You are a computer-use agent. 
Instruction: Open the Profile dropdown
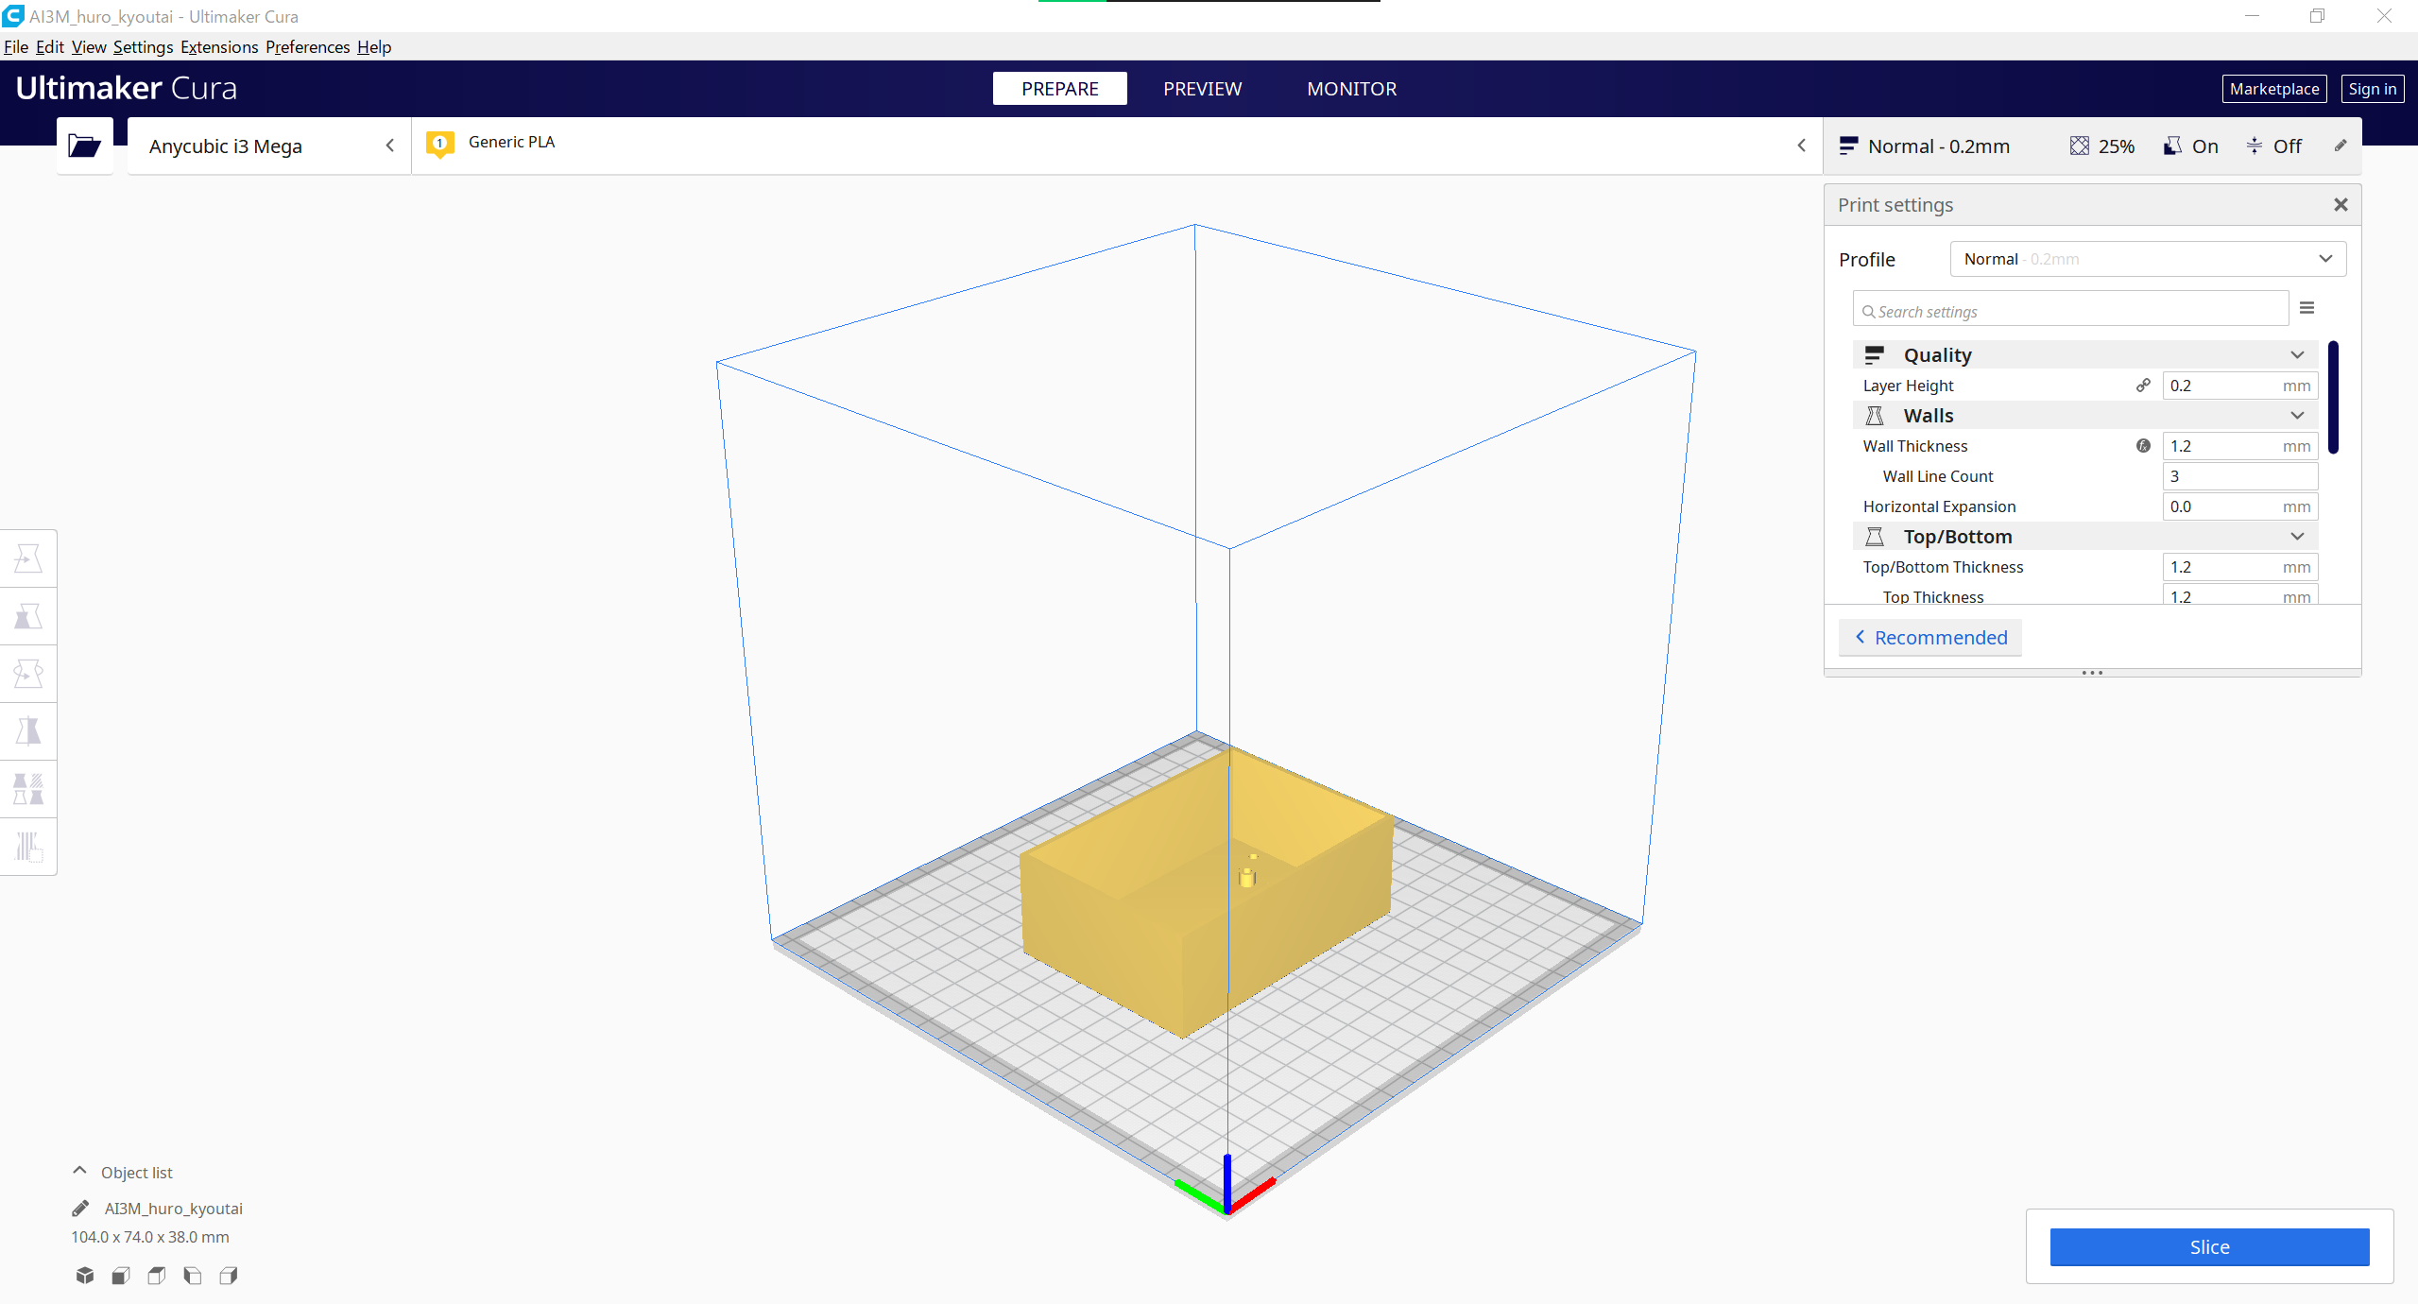tap(2147, 259)
